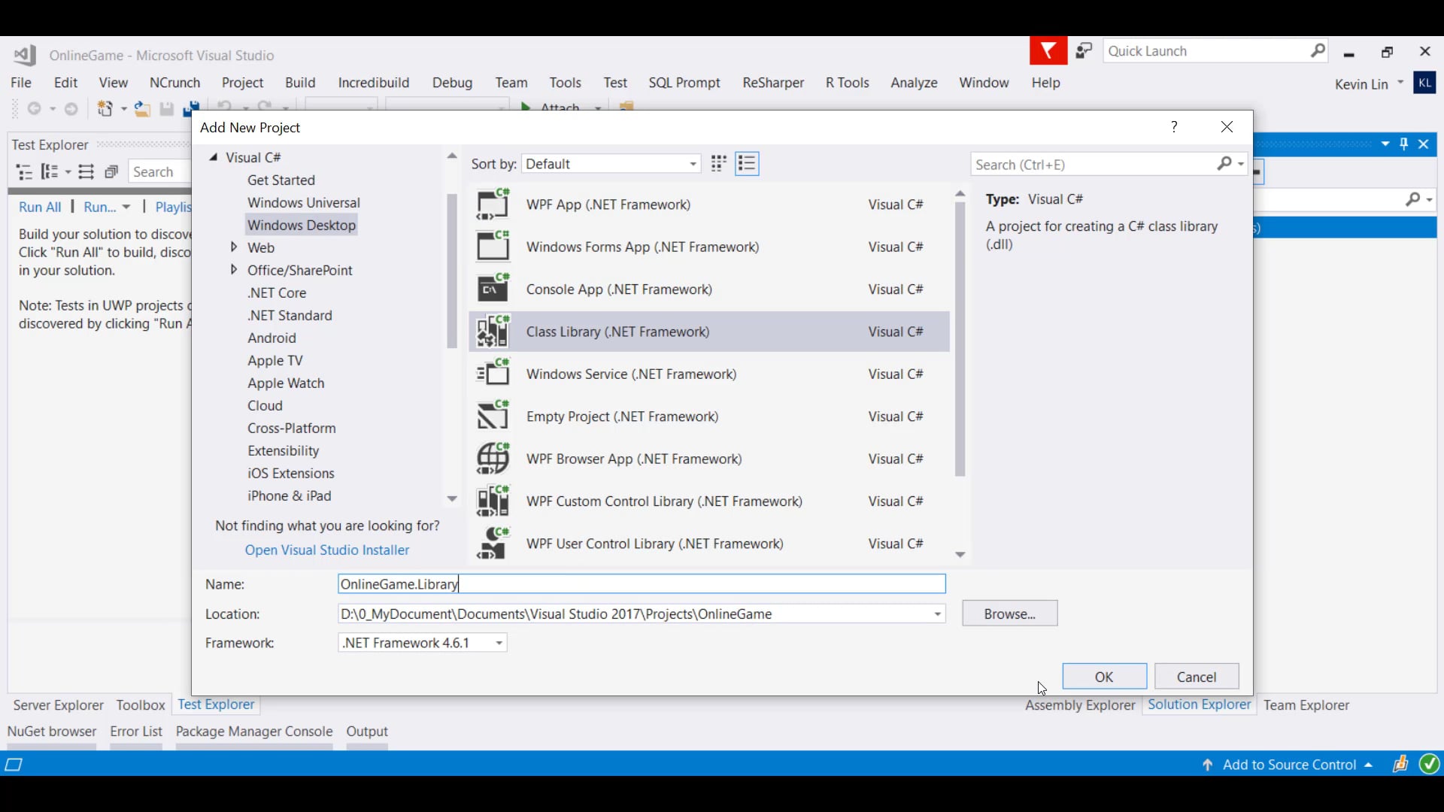Click the OK button
This screenshot has width=1444, height=812.
pyautogui.click(x=1103, y=677)
